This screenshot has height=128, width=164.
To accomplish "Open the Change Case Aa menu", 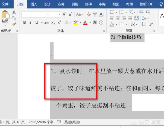I will point(79,14).
